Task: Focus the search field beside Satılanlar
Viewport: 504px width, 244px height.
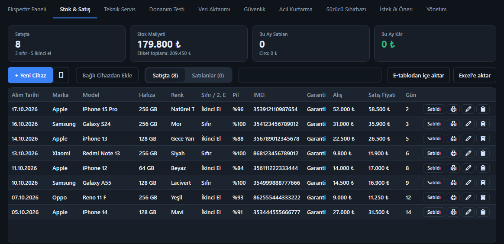Action: [310, 75]
